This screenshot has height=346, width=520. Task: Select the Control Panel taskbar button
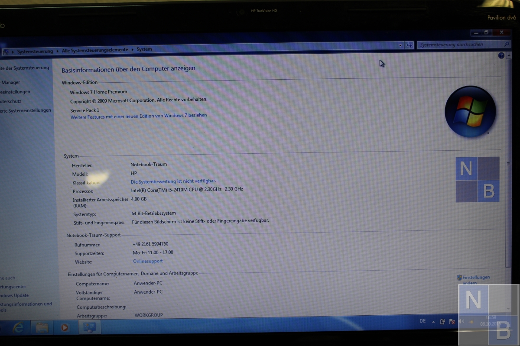click(x=89, y=327)
